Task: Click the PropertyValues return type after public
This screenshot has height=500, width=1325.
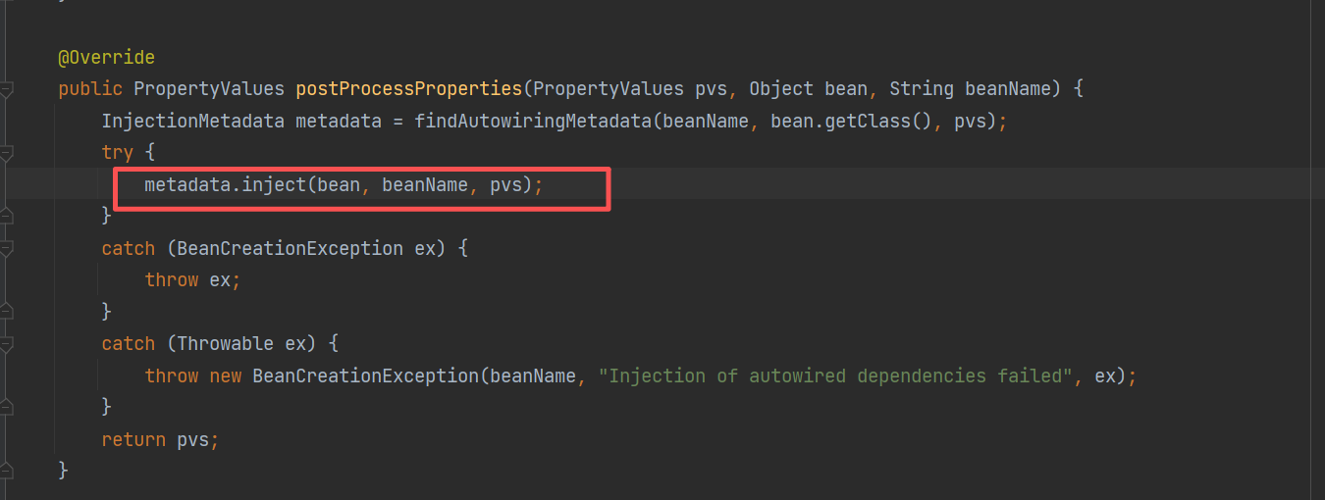Action: pyautogui.click(x=209, y=89)
